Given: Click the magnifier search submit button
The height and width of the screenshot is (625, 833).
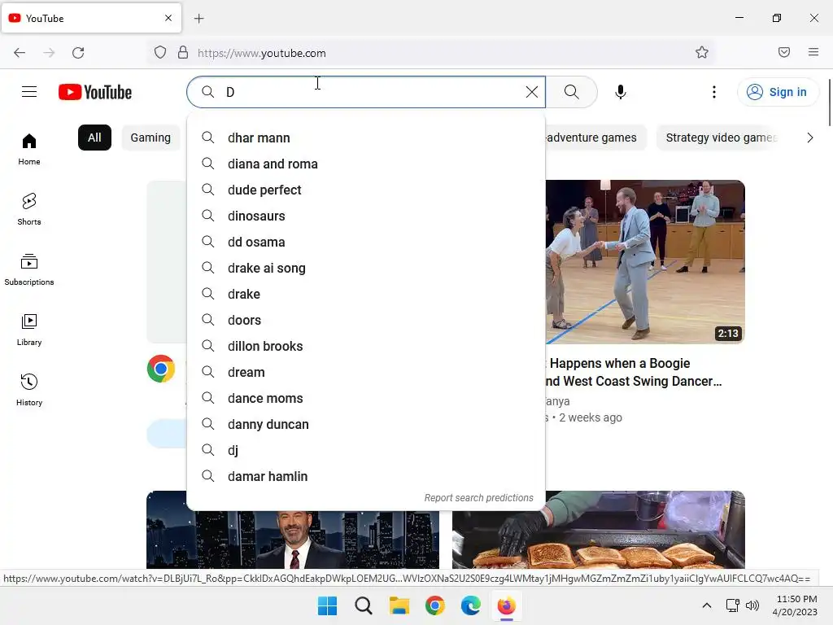Looking at the screenshot, I should [572, 92].
